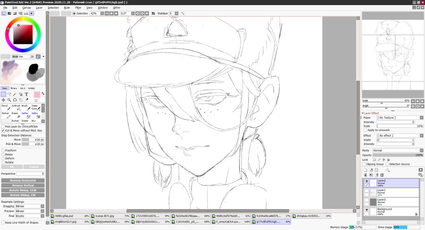The height and width of the screenshot is (230, 425).
Task: Enable the Clipping Group checkbox
Action: (364, 164)
